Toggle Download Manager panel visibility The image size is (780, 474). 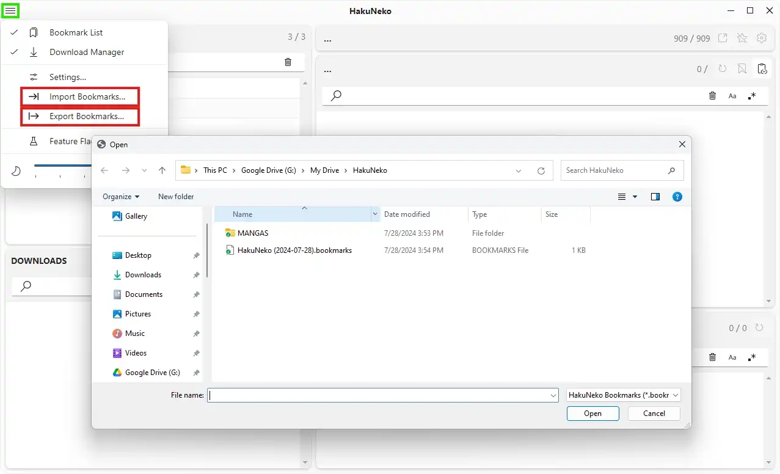(x=86, y=52)
